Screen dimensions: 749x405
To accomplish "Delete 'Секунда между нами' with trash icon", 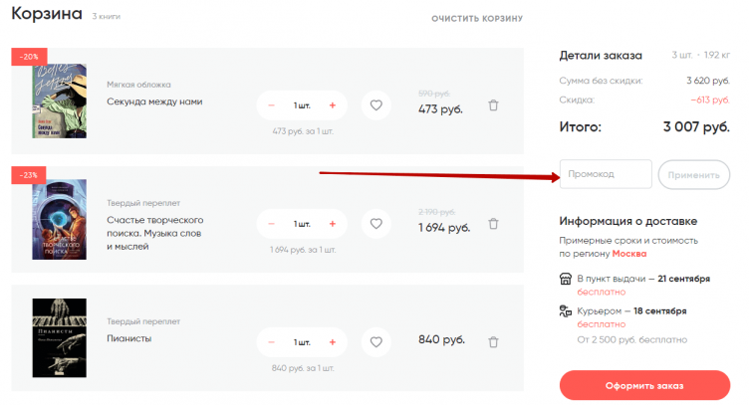I will pos(493,105).
